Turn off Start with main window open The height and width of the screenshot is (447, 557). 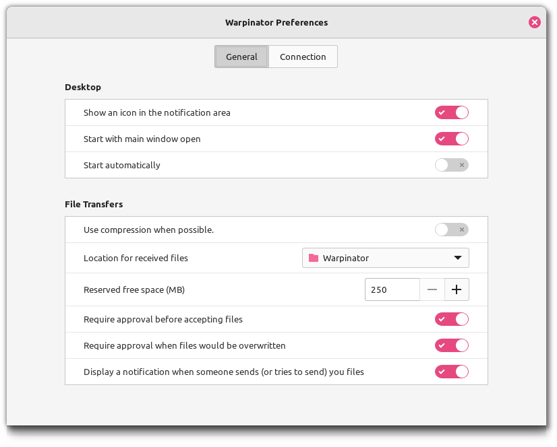point(451,139)
